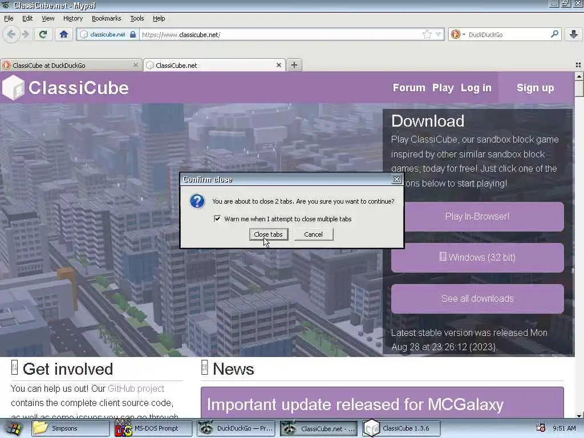The height and width of the screenshot is (438, 584).
Task: Open the Downloads arrow button
Action: (574, 35)
